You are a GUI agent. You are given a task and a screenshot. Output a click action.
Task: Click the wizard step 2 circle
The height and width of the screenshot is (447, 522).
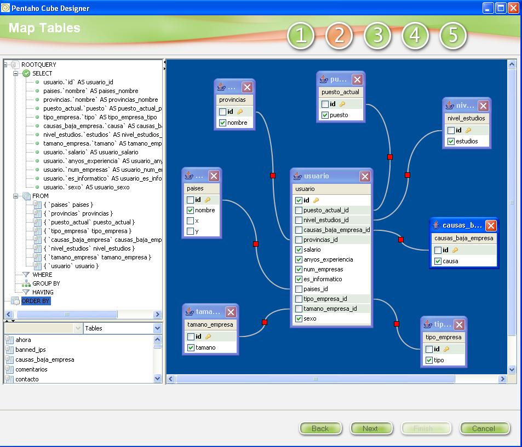pyautogui.click(x=339, y=36)
